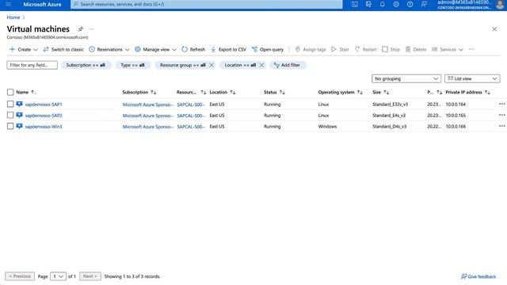Image resolution: width=507 pixels, height=285 pixels.
Task: Click the Stop toolbar button
Action: tap(391, 49)
